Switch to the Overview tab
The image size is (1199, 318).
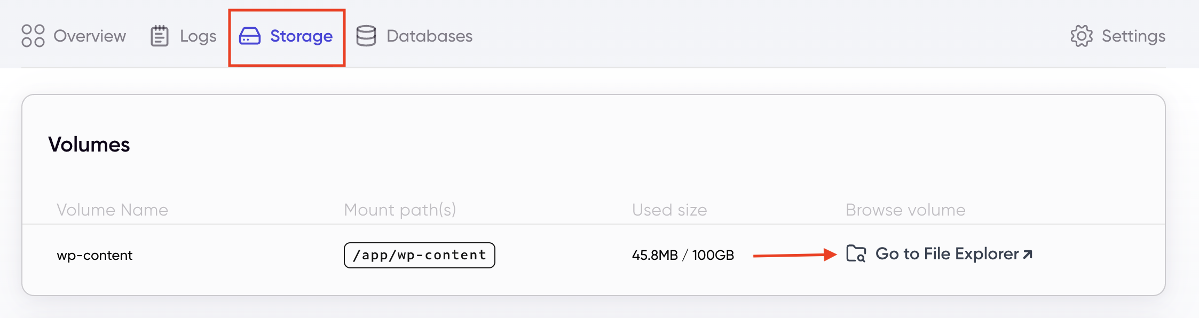(89, 36)
